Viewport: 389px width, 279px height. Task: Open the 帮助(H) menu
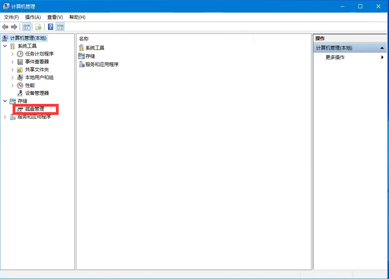pyautogui.click(x=77, y=17)
